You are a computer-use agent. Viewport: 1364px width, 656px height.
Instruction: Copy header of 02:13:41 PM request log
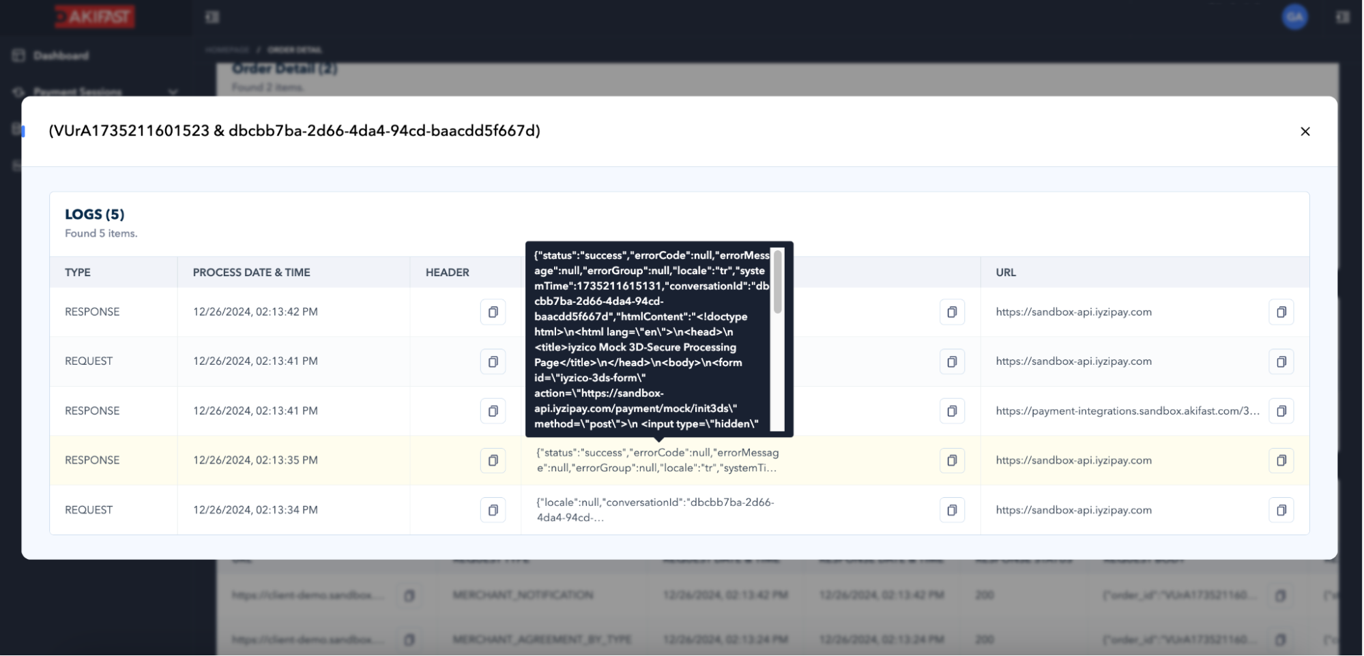493,361
